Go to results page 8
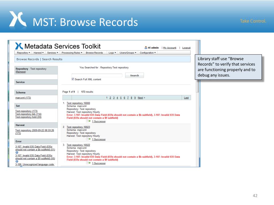This screenshot has width=274, height=205. tap(131, 98)
